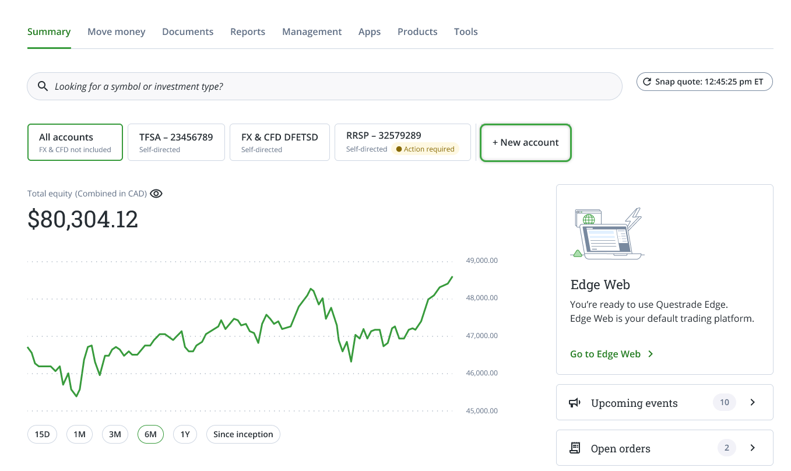The image size is (791, 471).
Task: Expand Upcoming events via its chevron
Action: 753,402
